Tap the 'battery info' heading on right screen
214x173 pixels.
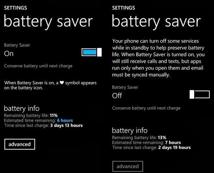pyautogui.click(x=130, y=130)
